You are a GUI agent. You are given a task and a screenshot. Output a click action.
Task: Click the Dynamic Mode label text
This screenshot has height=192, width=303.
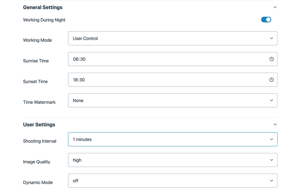click(x=38, y=182)
